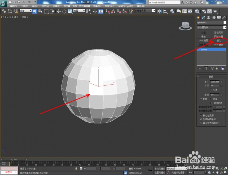Open the 工具(T) menu

click(24, 6)
